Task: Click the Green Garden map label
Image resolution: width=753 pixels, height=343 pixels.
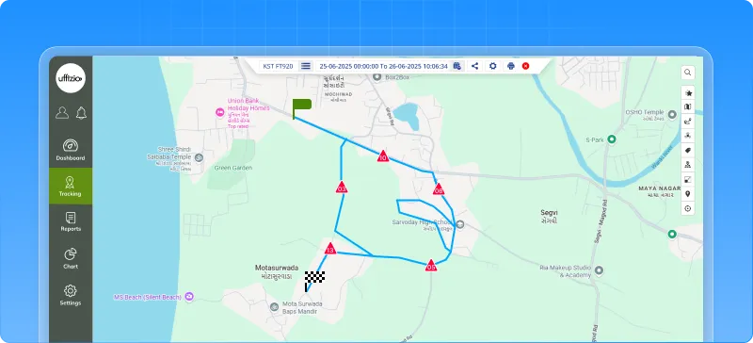Action: (232, 168)
